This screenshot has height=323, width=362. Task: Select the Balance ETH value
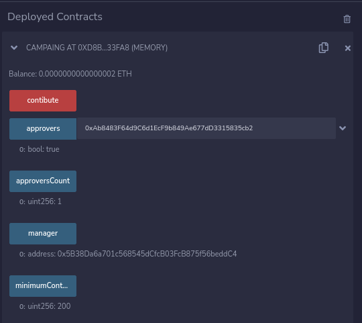tap(70, 74)
